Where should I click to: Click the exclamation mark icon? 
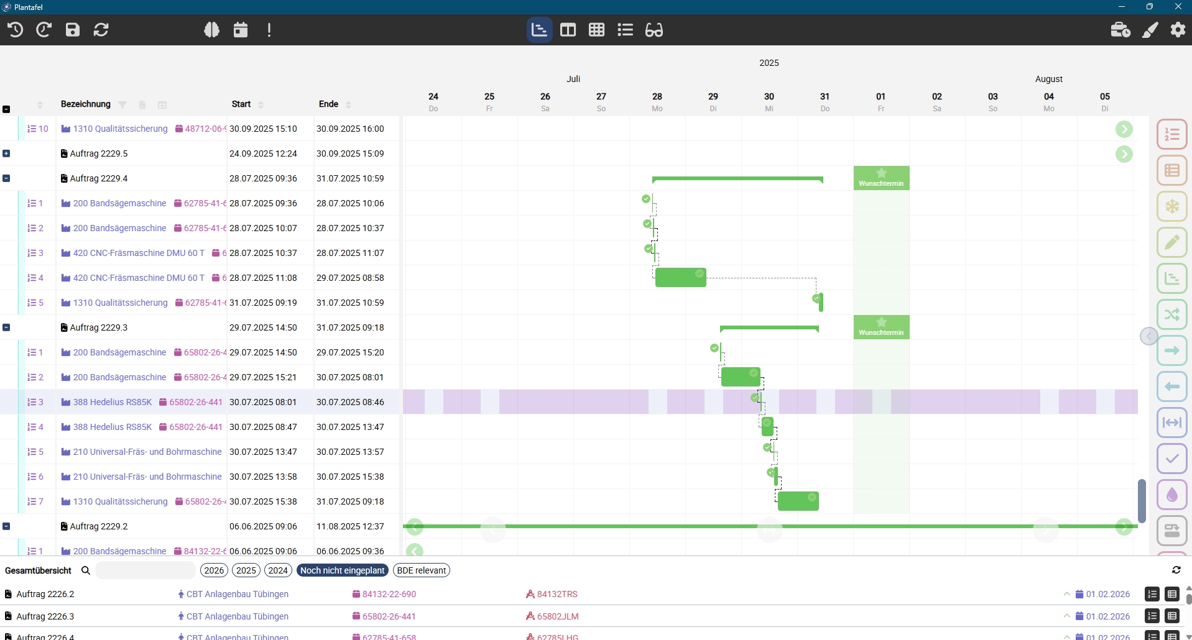(269, 29)
